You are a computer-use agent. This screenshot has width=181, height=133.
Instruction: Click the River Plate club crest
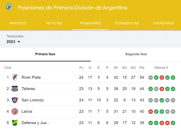click(15, 77)
